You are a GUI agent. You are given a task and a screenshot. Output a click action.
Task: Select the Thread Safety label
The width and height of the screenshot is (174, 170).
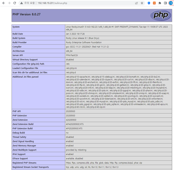pyautogui.click(x=19, y=137)
